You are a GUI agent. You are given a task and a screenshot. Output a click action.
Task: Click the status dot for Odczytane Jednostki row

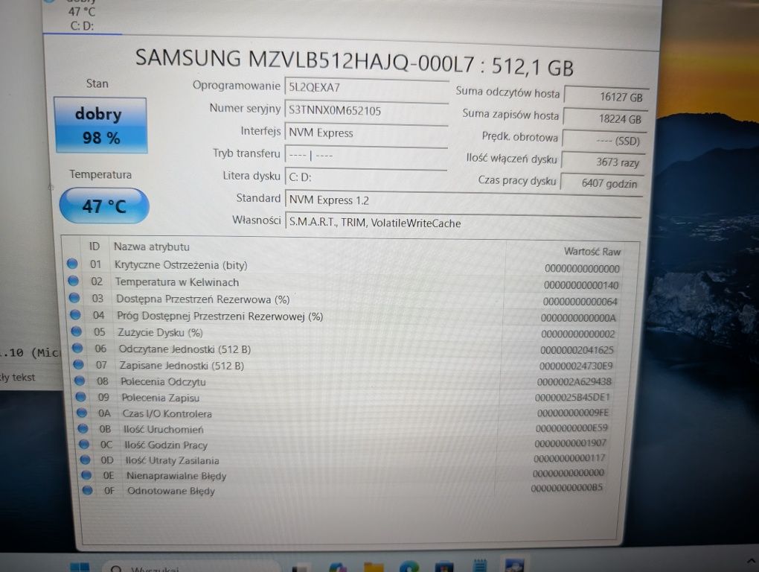(77, 349)
